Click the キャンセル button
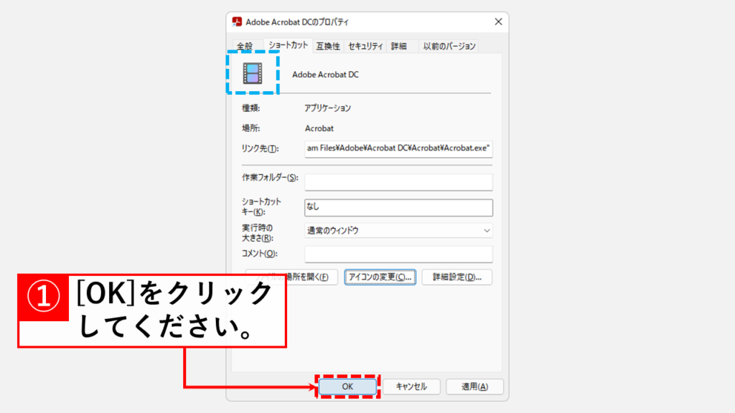 (411, 386)
